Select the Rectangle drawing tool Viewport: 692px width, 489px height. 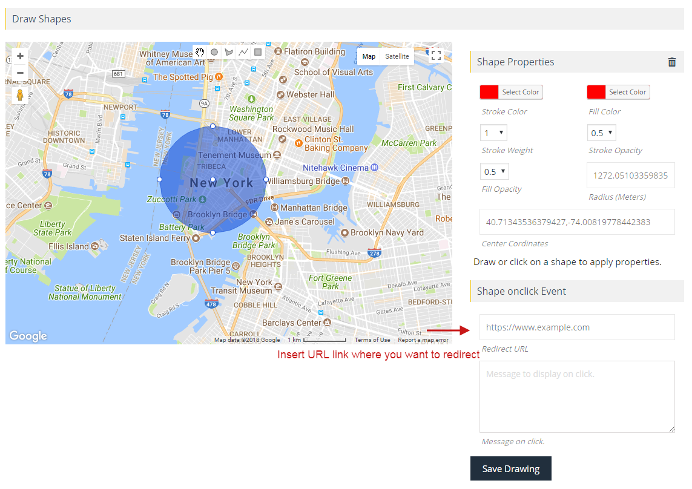click(x=257, y=53)
